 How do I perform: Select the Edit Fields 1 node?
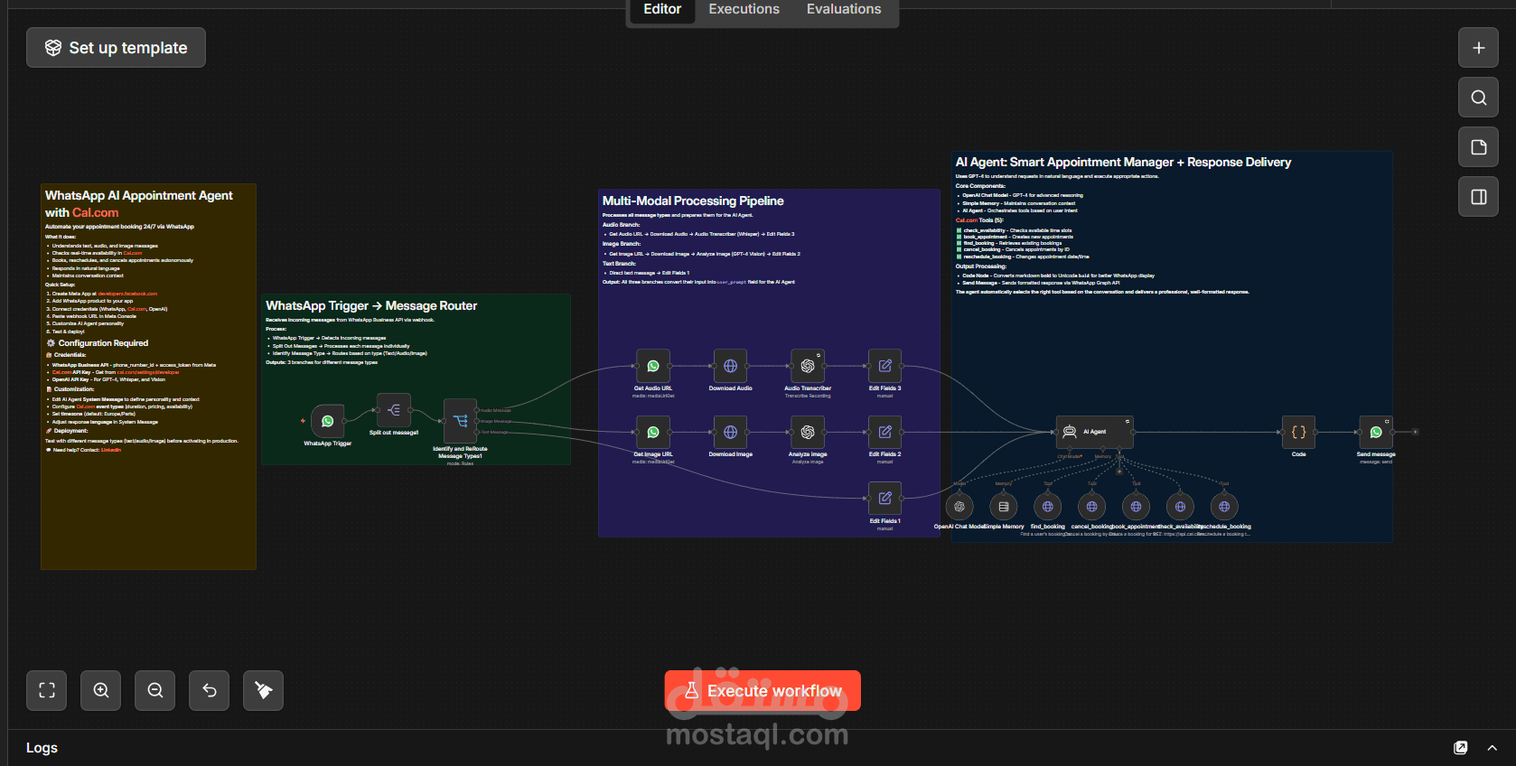[x=885, y=498]
